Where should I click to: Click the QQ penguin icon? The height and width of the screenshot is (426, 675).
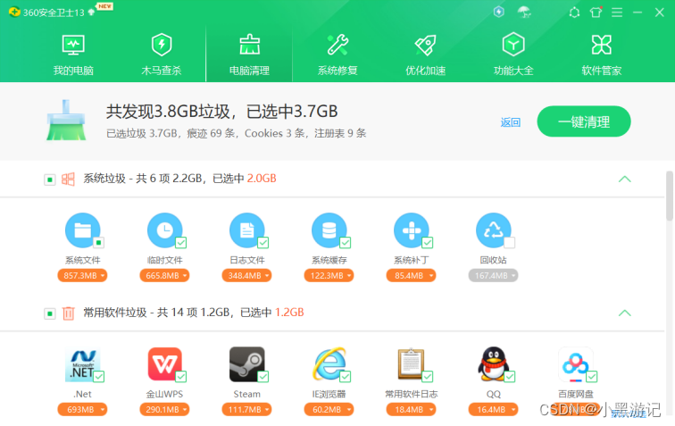pos(494,364)
